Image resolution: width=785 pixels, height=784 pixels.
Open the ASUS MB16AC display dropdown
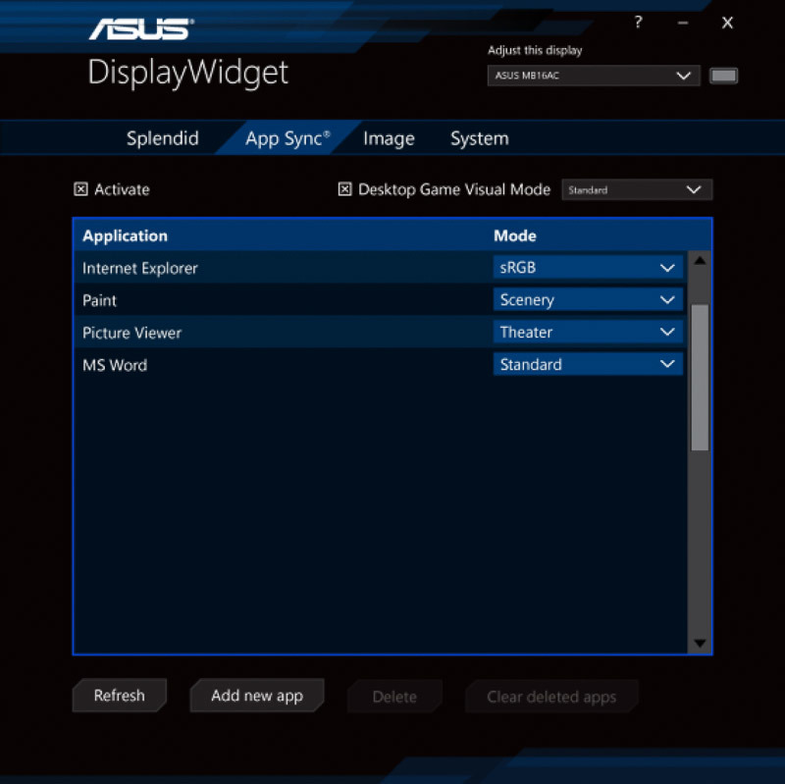tap(594, 76)
